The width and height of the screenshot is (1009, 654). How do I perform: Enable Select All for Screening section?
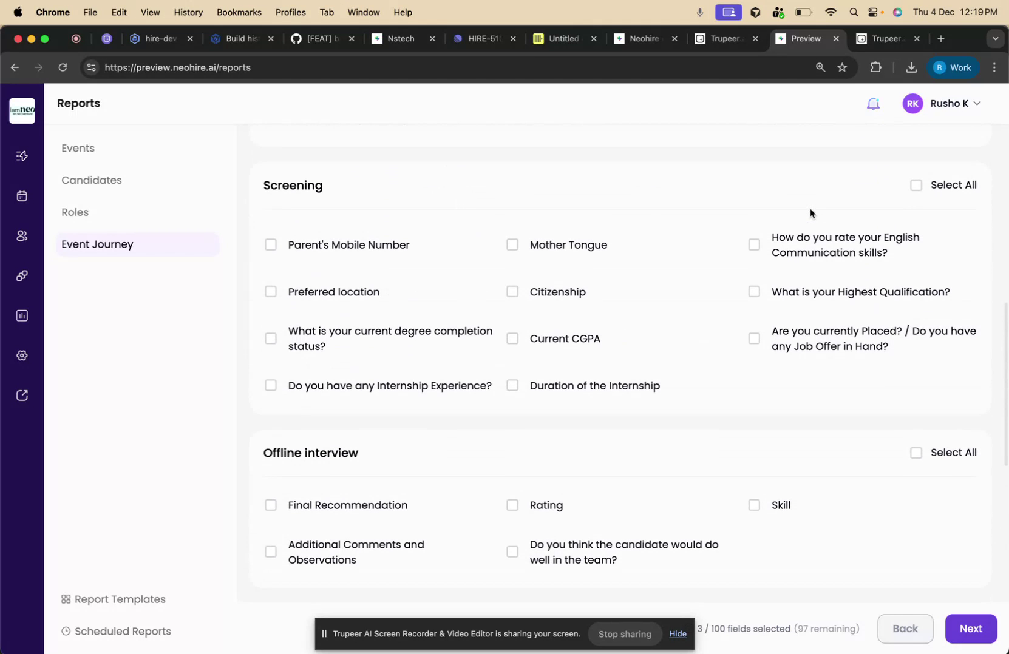click(x=917, y=185)
